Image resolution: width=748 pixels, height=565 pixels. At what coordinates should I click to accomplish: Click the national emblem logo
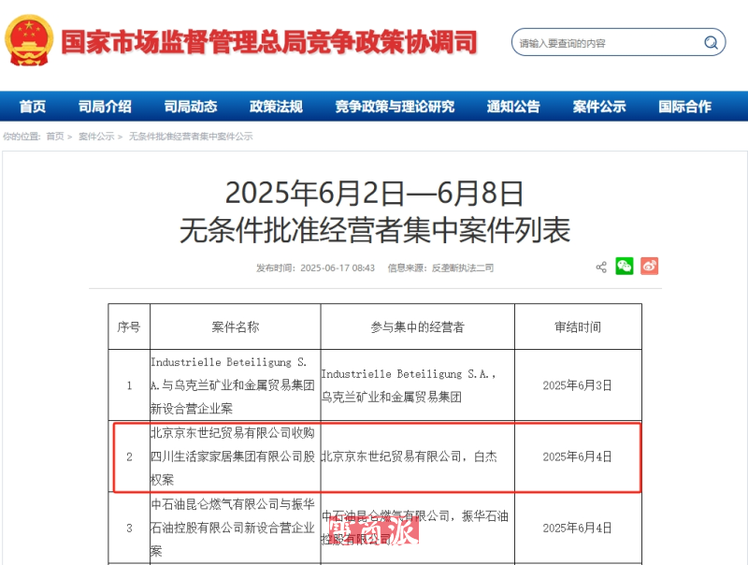coord(29,40)
